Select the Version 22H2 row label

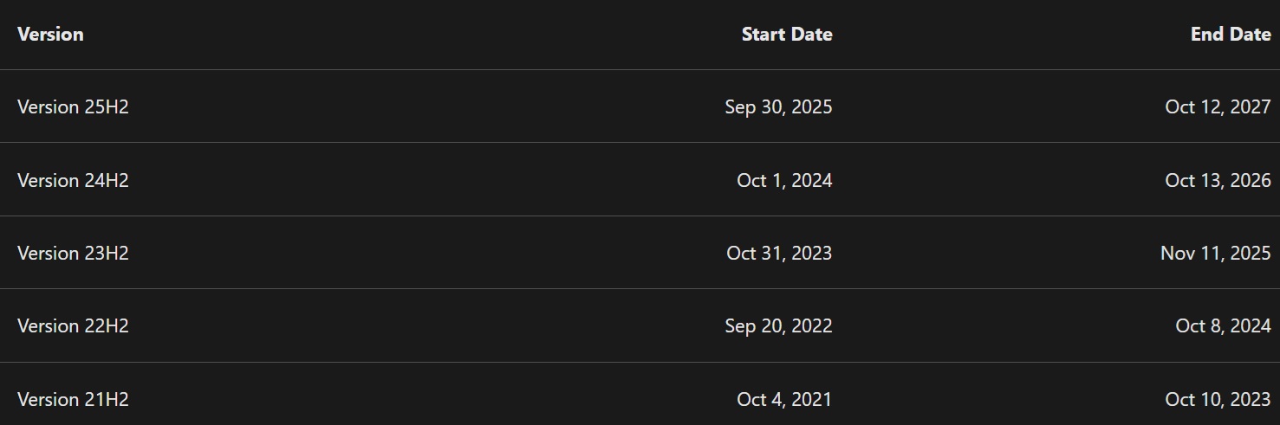pos(73,325)
